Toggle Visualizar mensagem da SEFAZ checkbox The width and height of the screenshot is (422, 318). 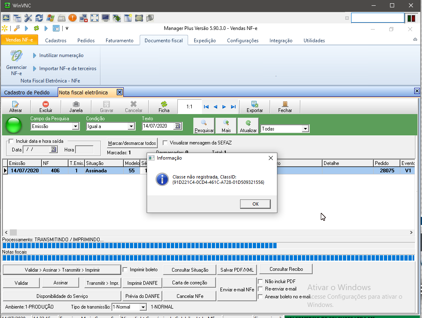[165, 143]
